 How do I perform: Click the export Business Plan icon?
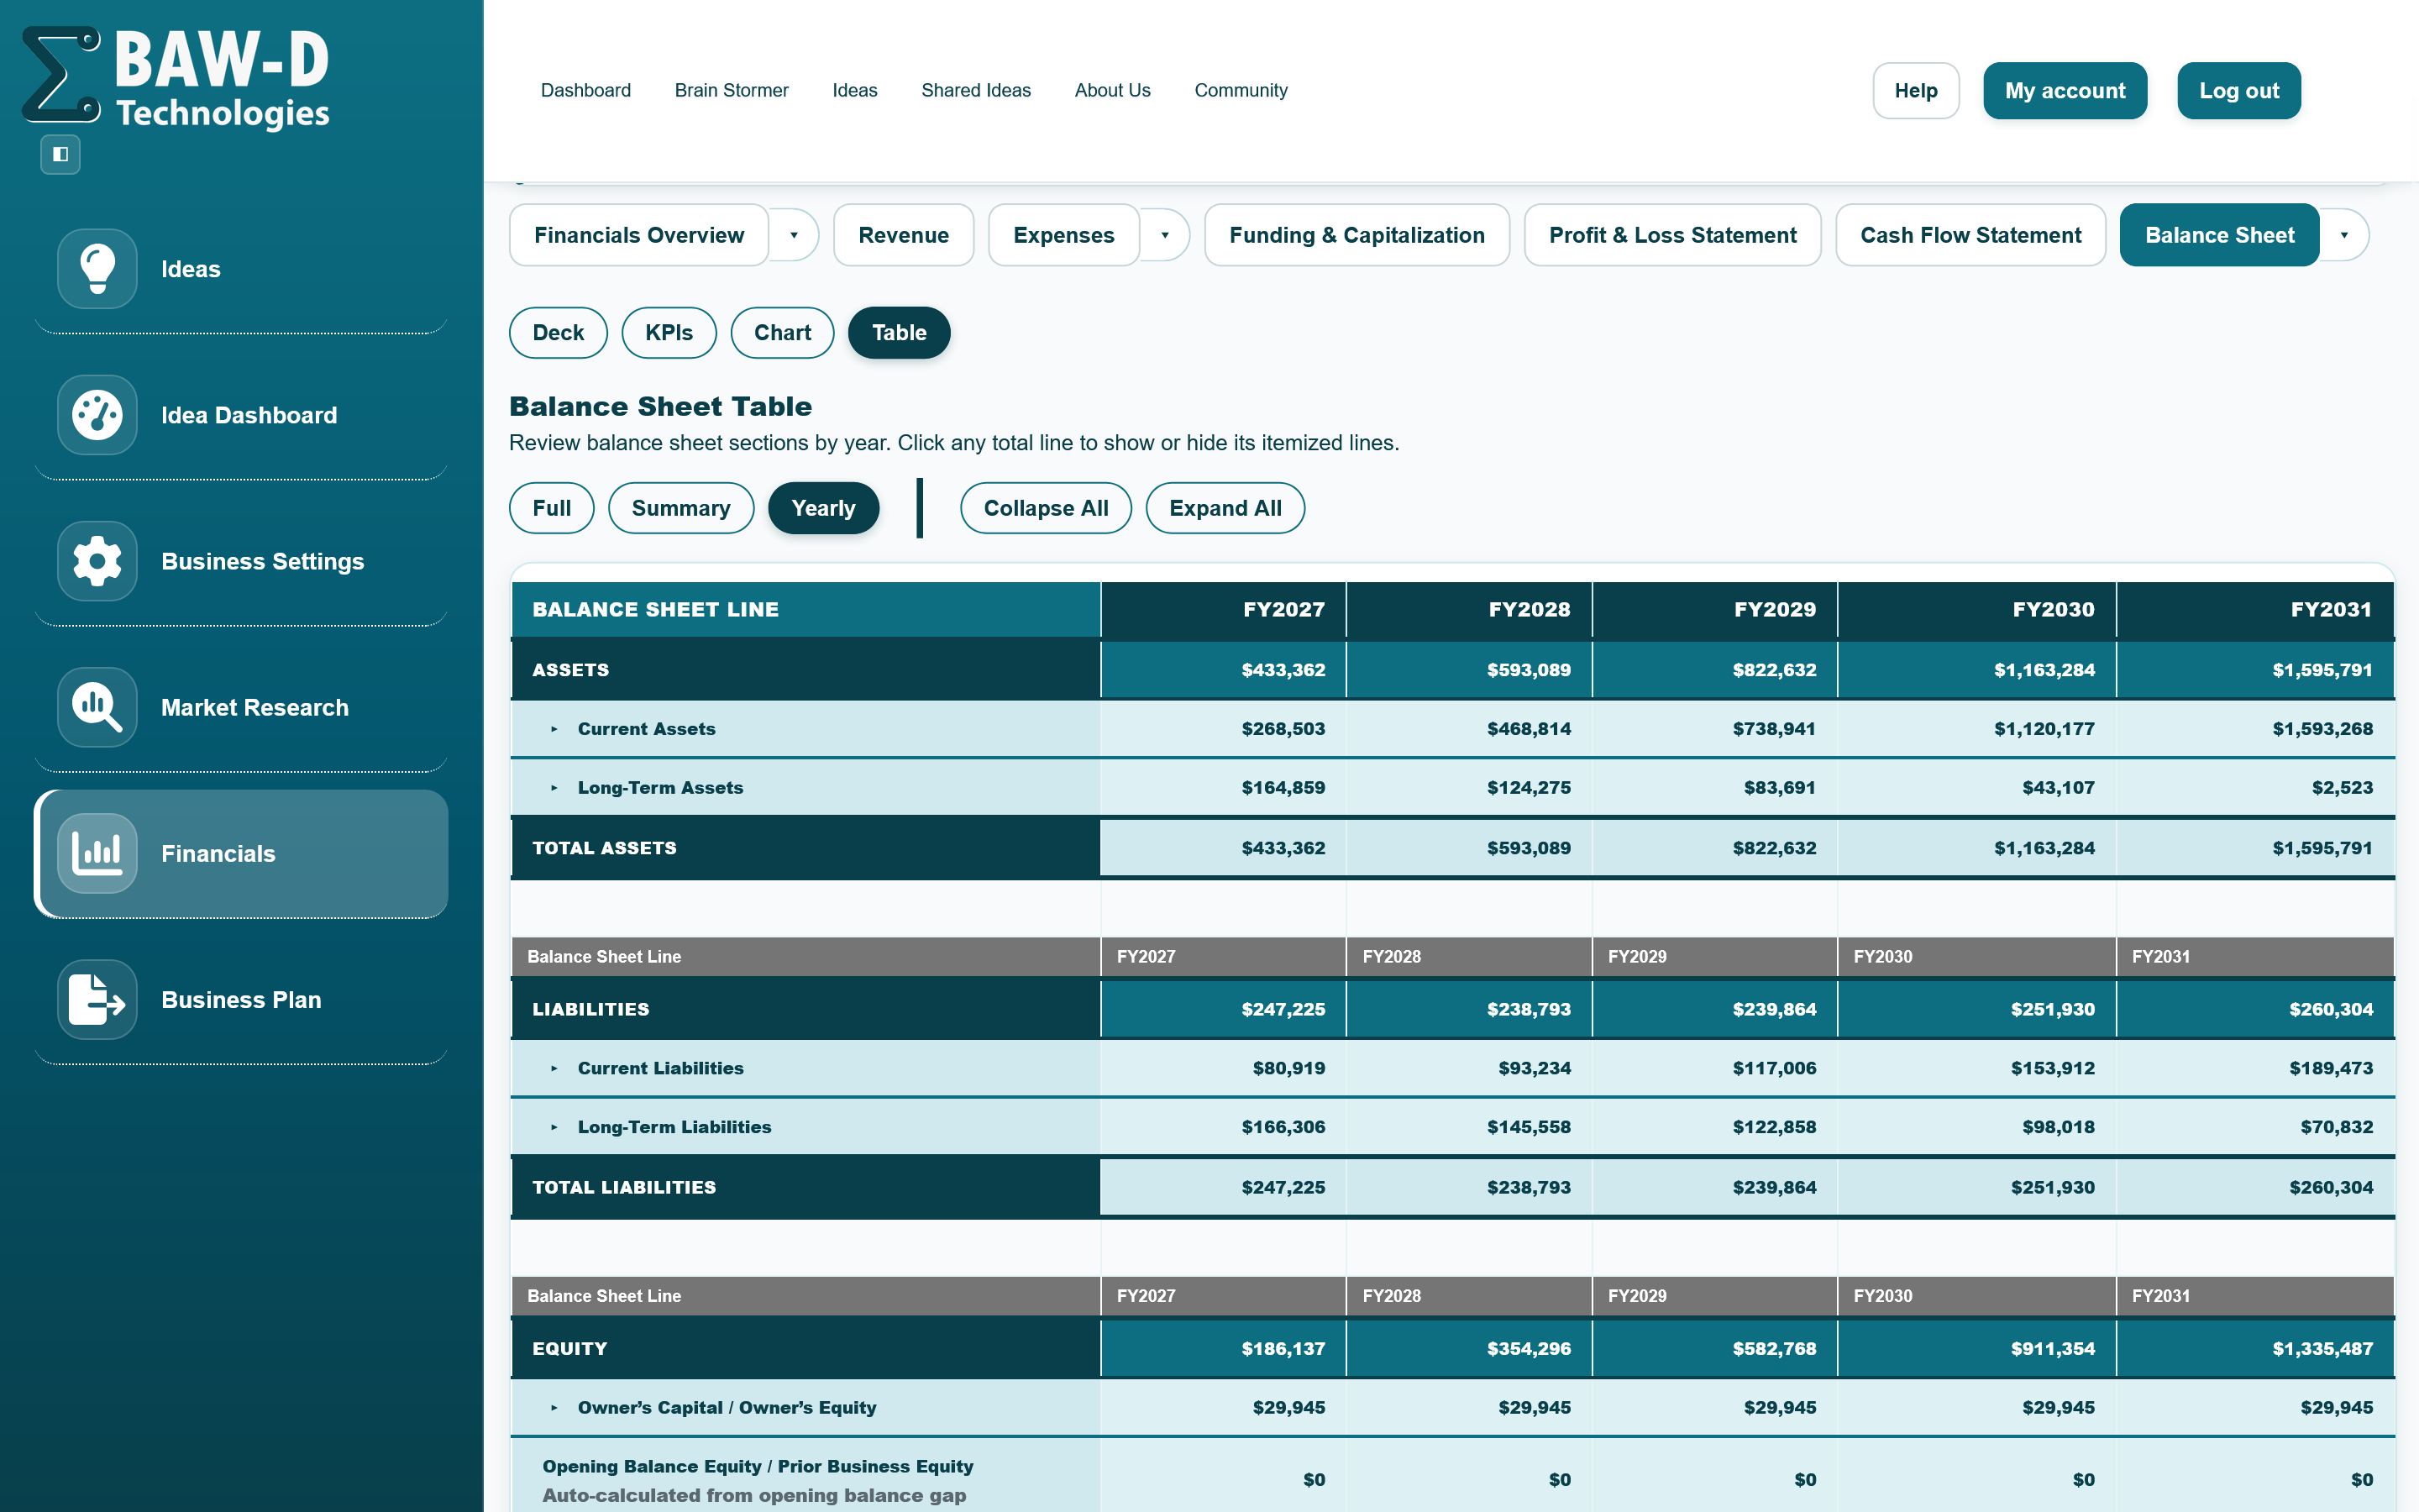(97, 999)
